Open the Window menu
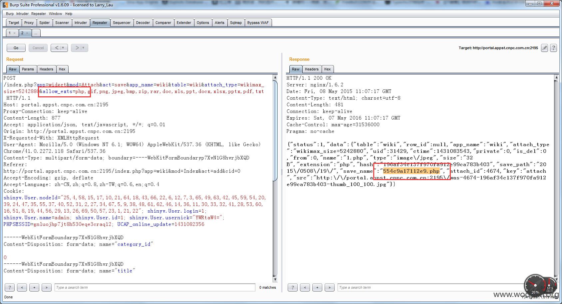This screenshot has height=304, width=562. pos(55,14)
